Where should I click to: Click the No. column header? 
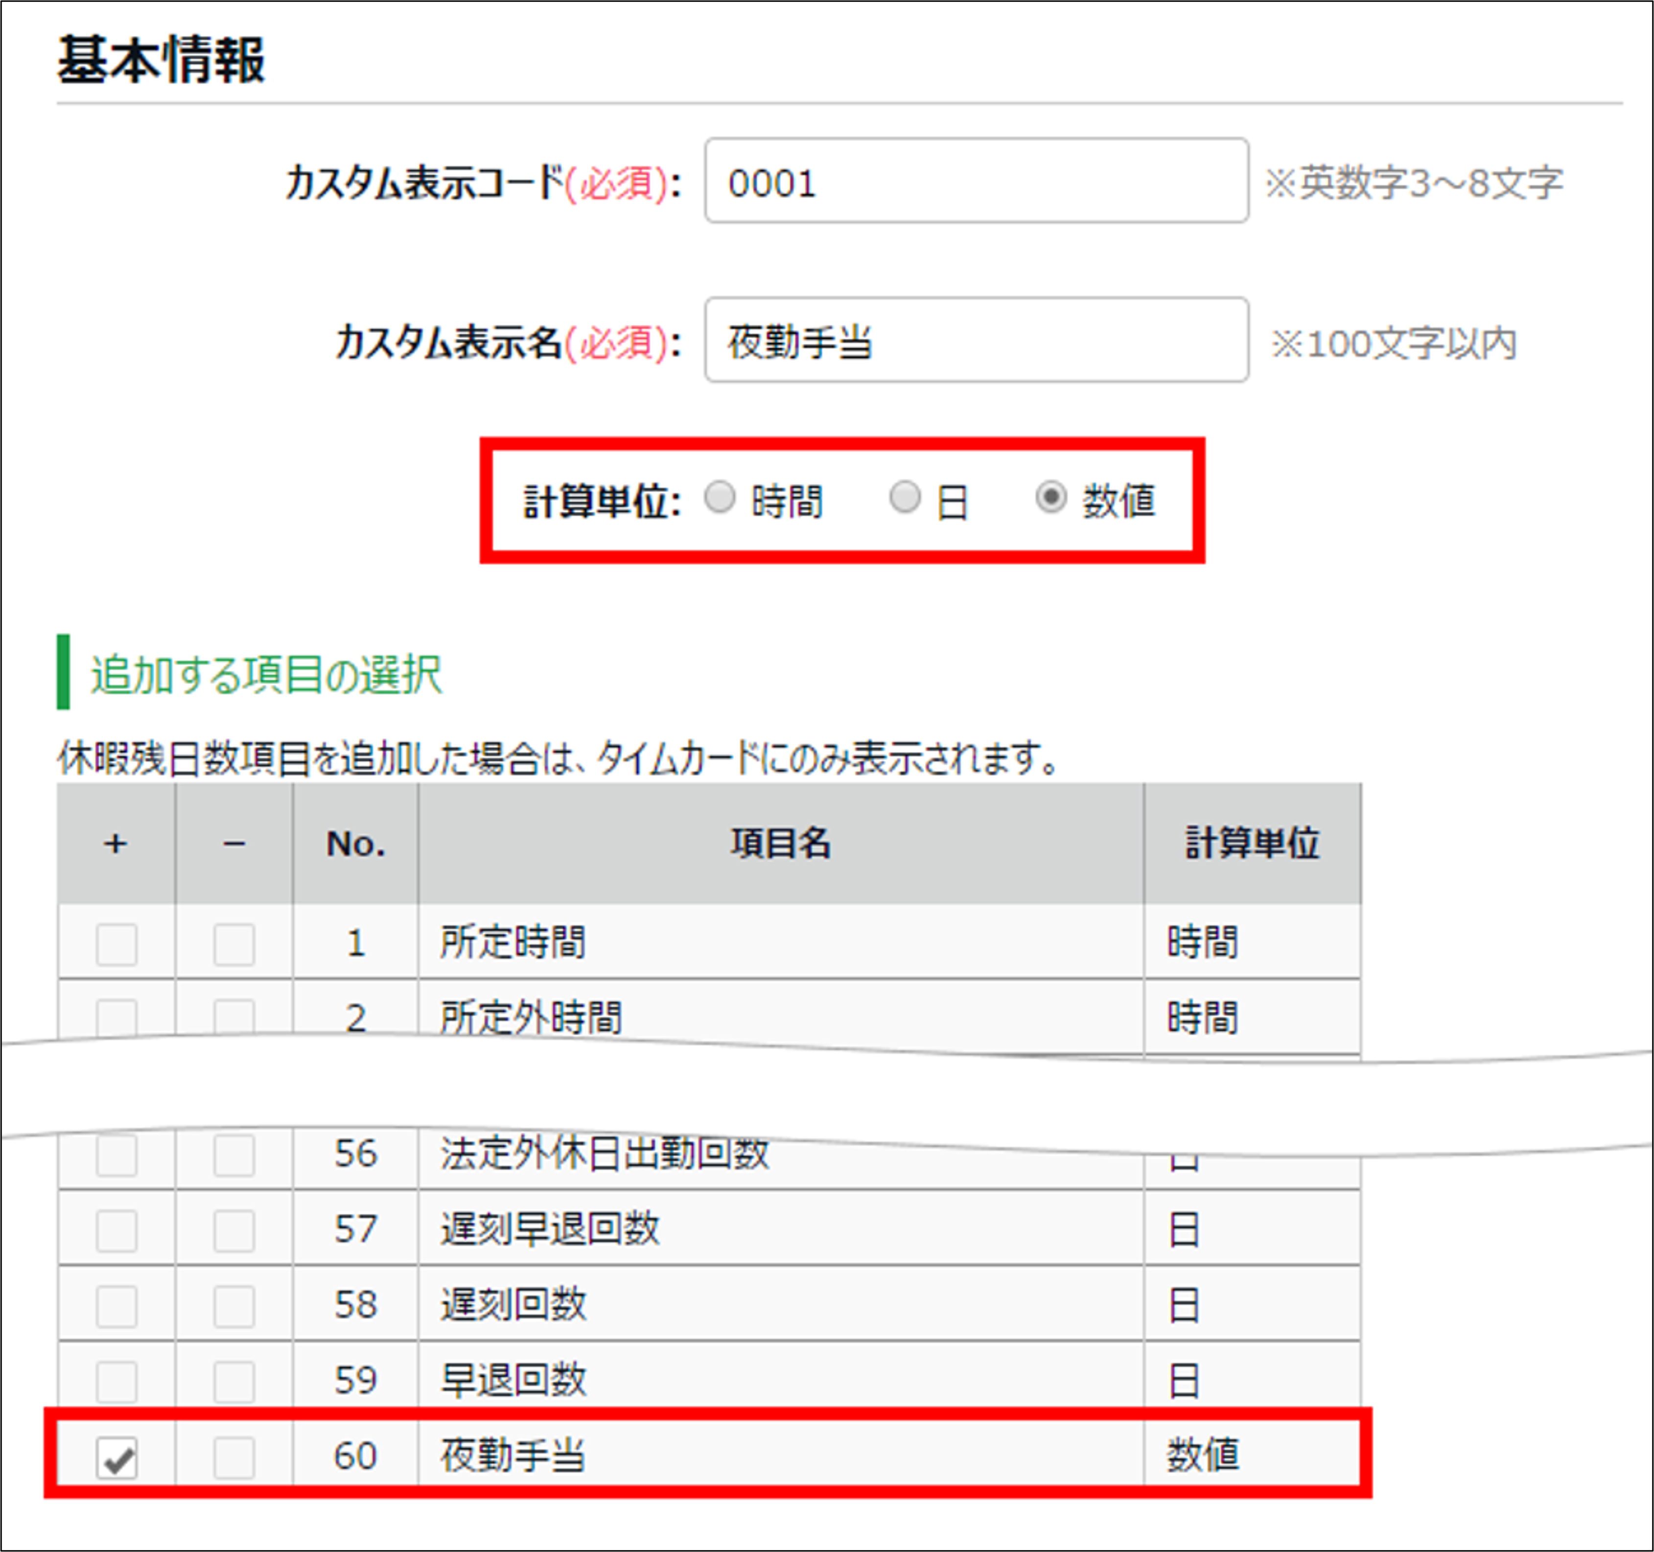click(355, 844)
